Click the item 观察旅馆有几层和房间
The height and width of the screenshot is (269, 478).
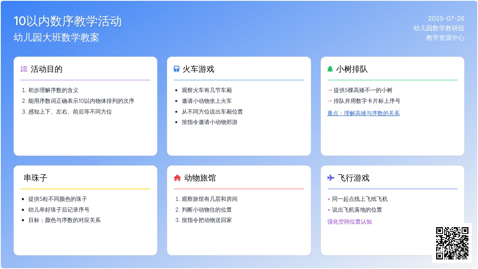210,199
